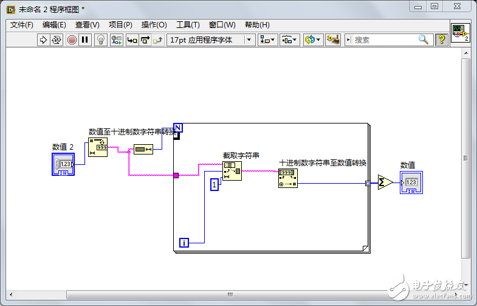Image resolution: width=477 pixels, height=306 pixels.
Task: Click the window title bar LabVIEW icon
Action: (11, 10)
